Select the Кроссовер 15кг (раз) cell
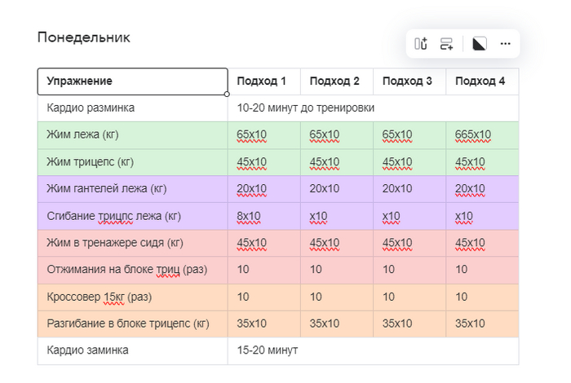 [100, 297]
